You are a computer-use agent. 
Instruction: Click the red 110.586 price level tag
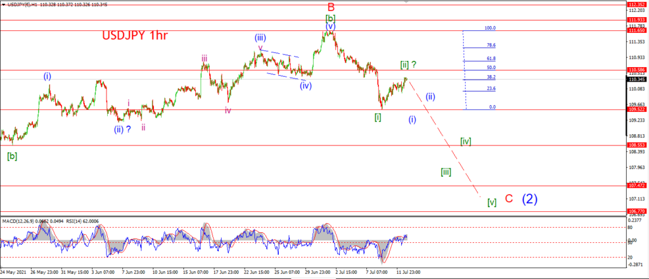click(637, 70)
